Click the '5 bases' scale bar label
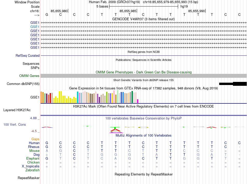 tap(102, 6)
